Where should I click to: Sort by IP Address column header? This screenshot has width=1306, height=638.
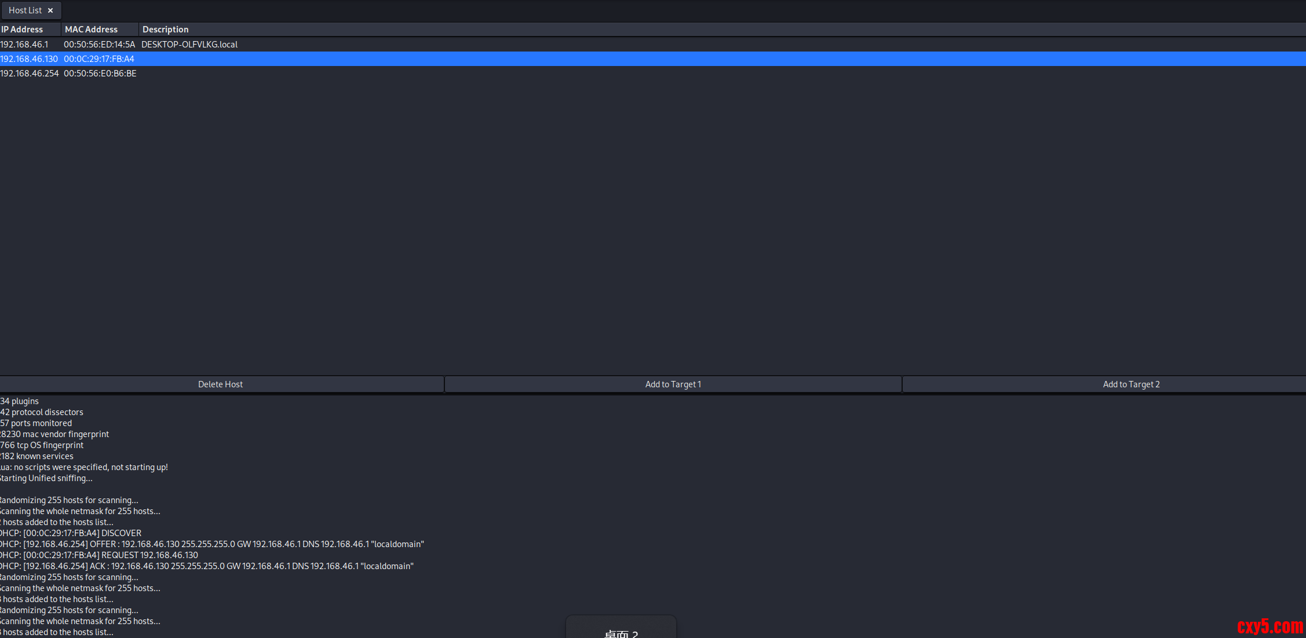22,30
